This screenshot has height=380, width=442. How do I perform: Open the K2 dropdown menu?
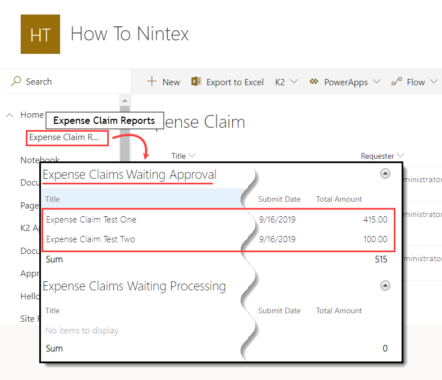click(286, 82)
